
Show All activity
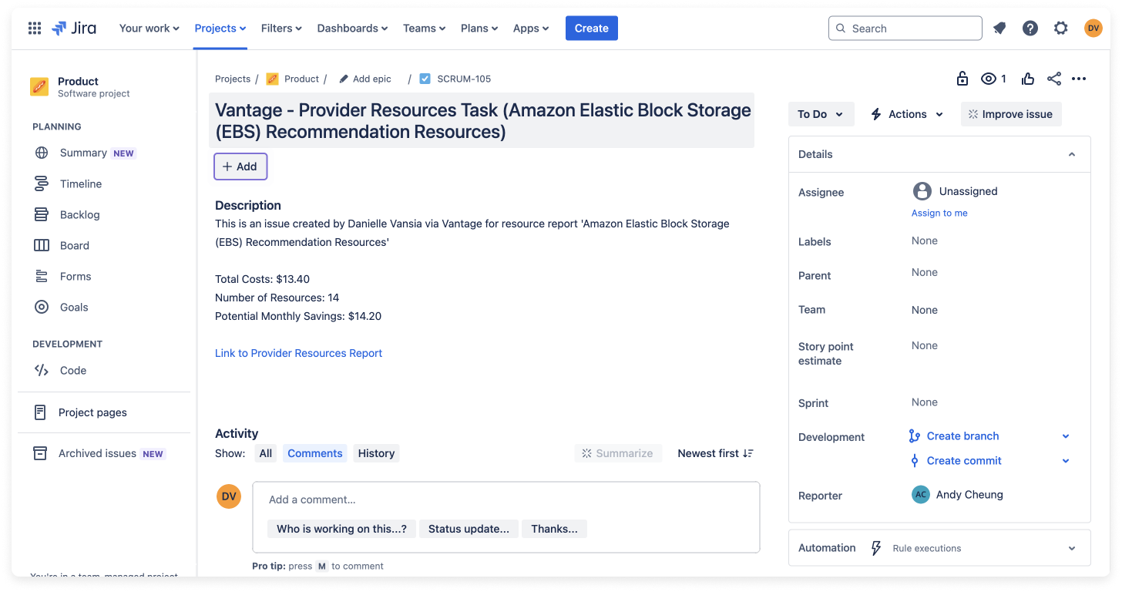click(x=266, y=453)
